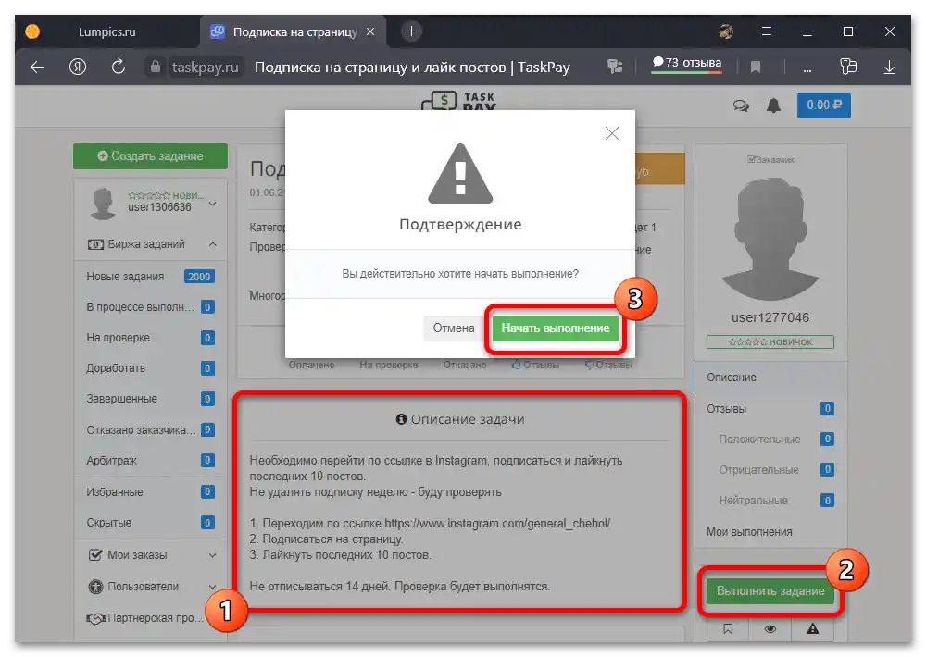Image resolution: width=926 pixels, height=657 pixels.
Task: Click the user1277046 customer name
Action: pos(770,317)
